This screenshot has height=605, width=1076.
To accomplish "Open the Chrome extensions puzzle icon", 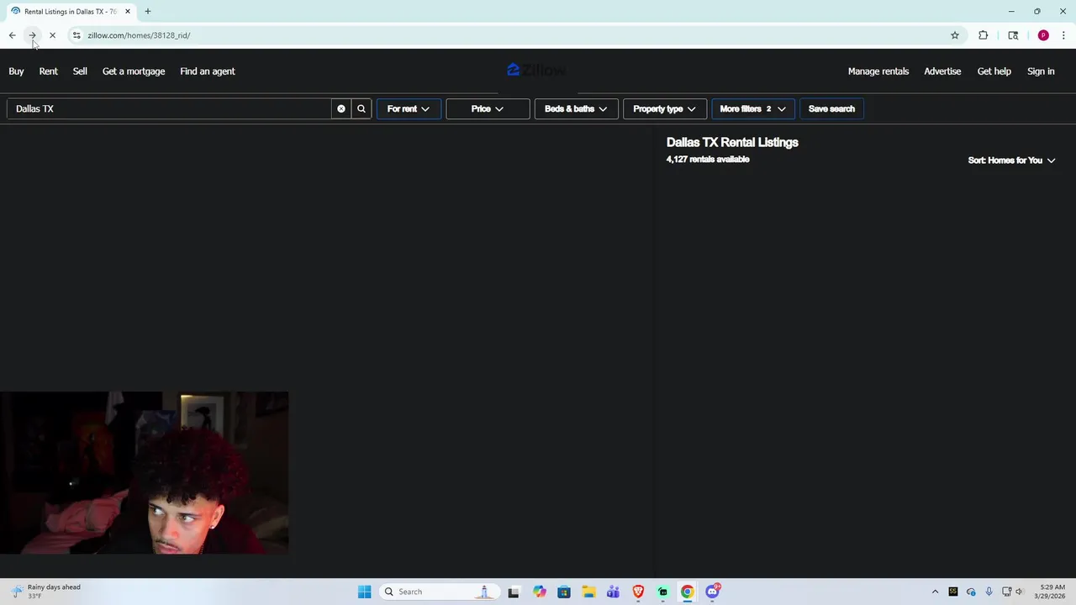I will click(983, 35).
